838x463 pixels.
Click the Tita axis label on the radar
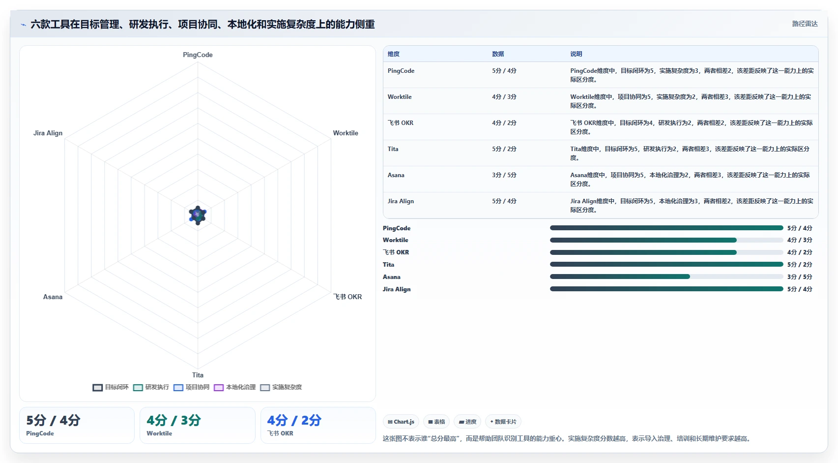point(198,375)
